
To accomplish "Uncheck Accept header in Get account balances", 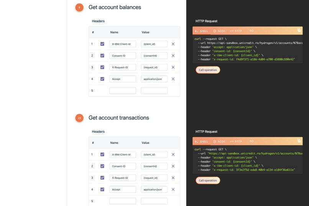I will [102, 79].
